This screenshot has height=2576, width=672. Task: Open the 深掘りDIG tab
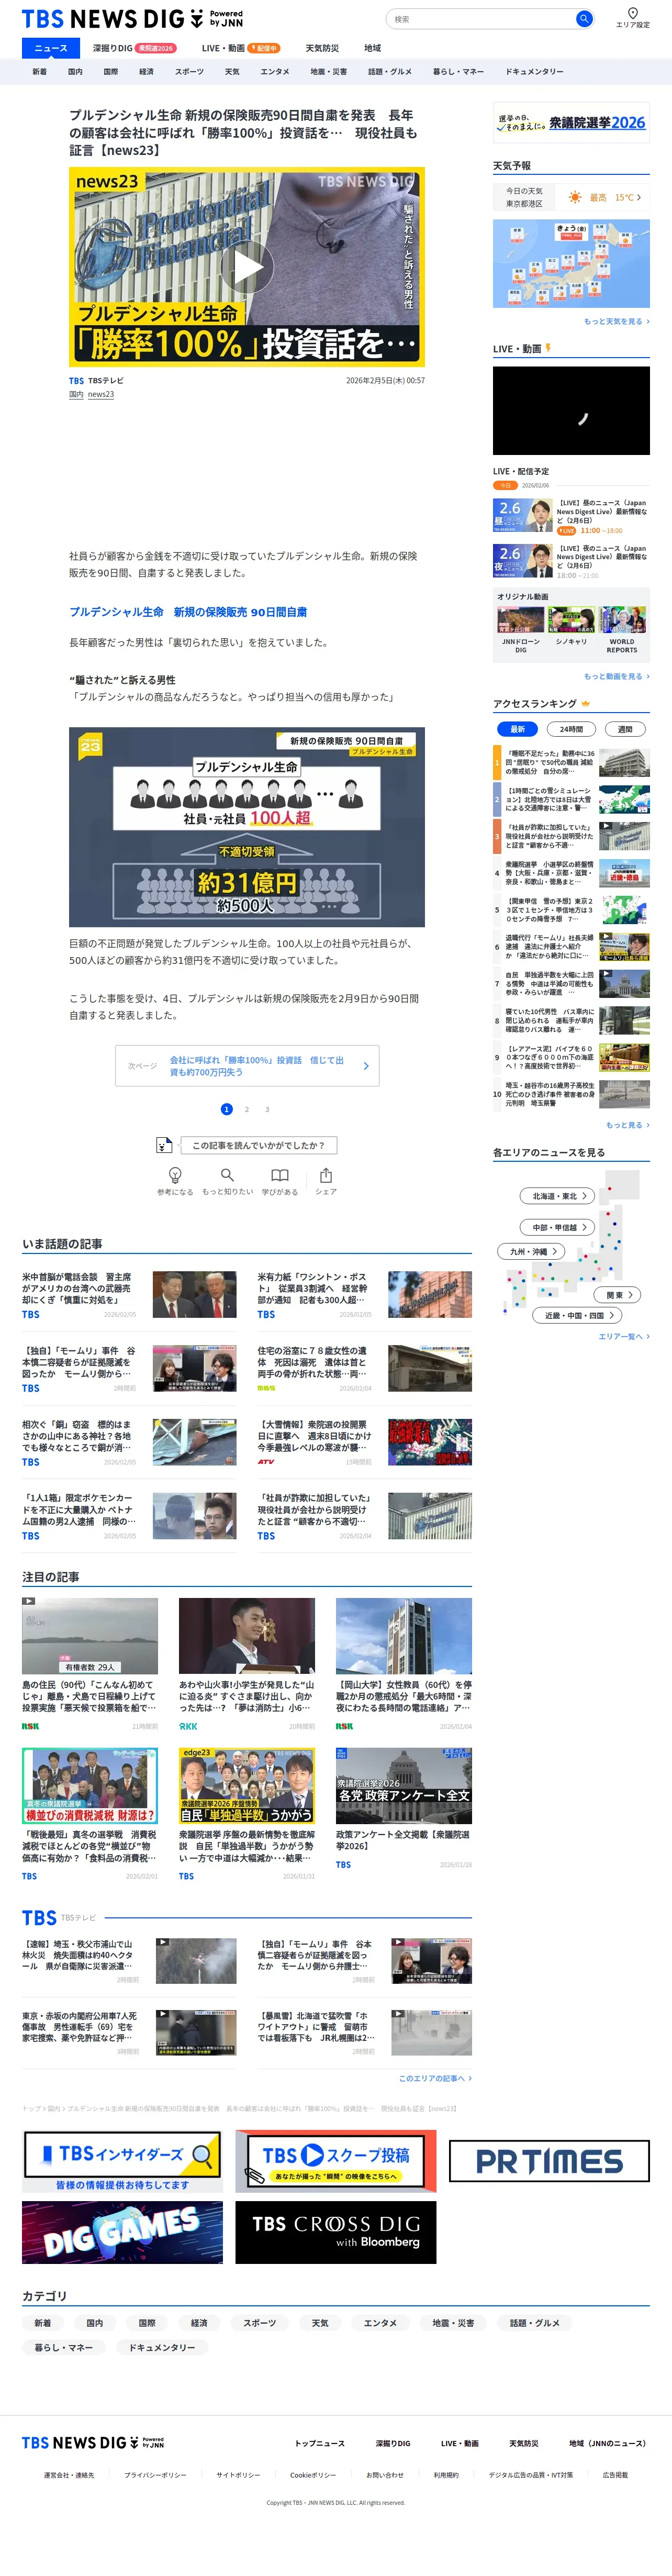133,48
